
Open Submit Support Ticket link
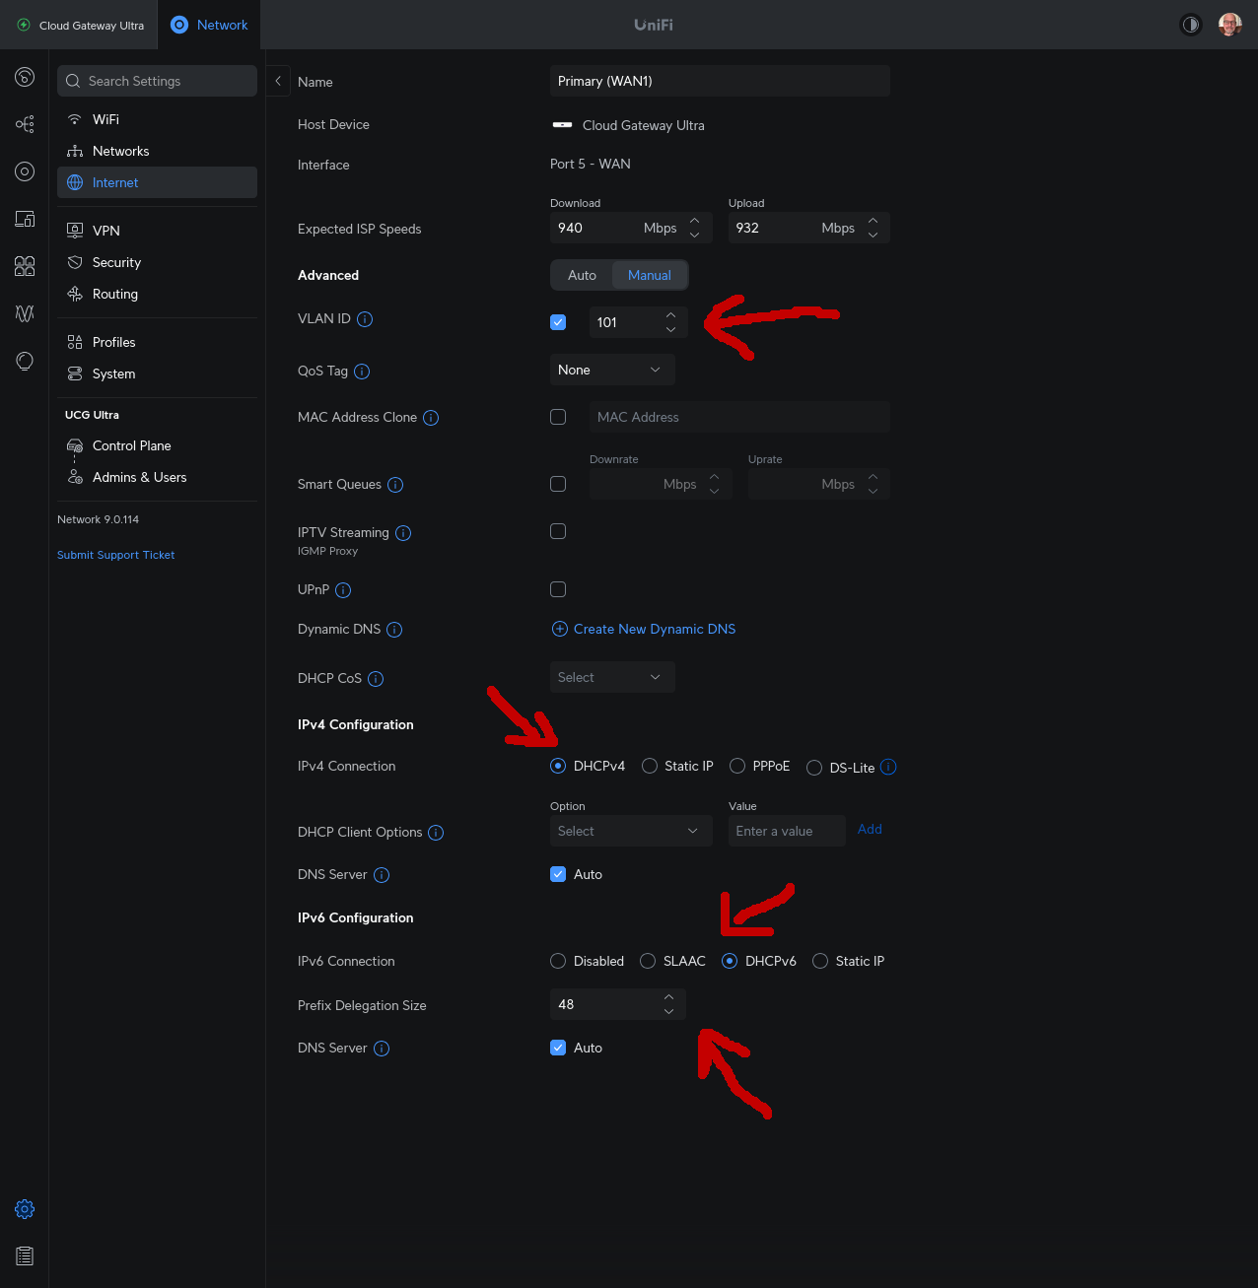115,555
